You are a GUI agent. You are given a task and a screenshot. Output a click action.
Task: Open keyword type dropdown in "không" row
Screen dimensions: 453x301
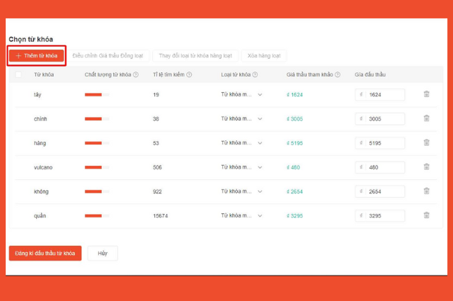pos(260,191)
